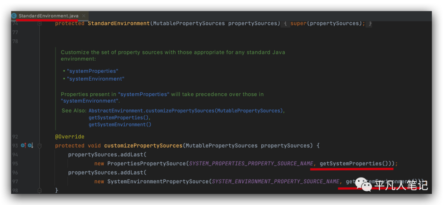Click the @Override annotation
Image resolution: width=443 pixels, height=205 pixels.
(x=70, y=137)
